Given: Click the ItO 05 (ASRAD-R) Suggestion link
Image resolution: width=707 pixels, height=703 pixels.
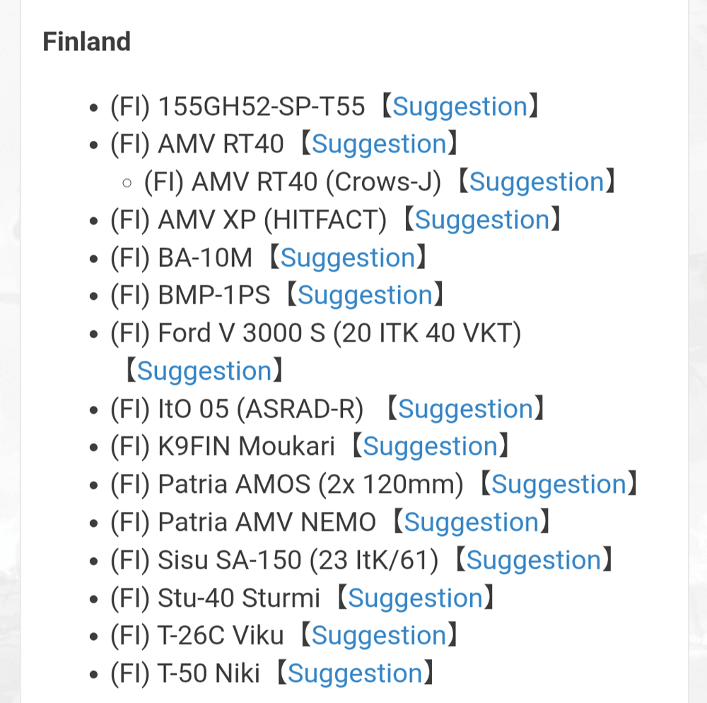Looking at the screenshot, I should point(466,409).
